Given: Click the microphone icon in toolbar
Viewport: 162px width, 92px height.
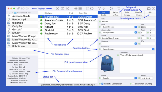Looking at the screenshot, I should 104,9.
